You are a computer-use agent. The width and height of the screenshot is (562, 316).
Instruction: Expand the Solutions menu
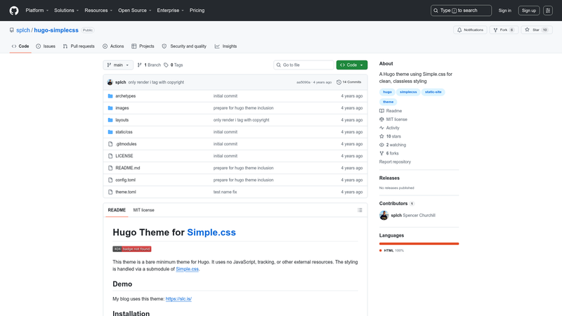(66, 11)
